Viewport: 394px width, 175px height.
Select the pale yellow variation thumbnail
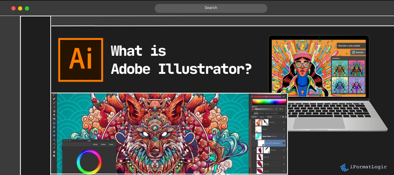[x=340, y=85]
